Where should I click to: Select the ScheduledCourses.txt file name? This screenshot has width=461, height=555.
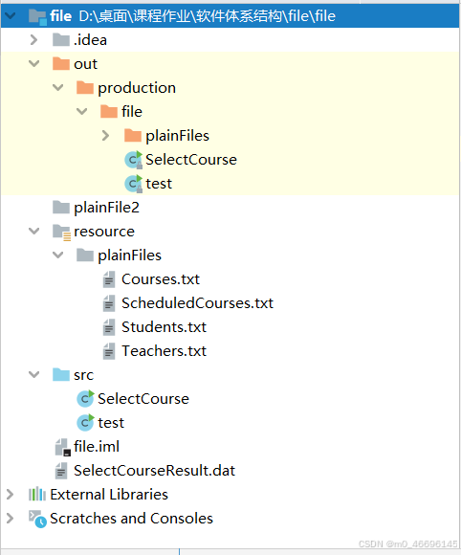[197, 303]
